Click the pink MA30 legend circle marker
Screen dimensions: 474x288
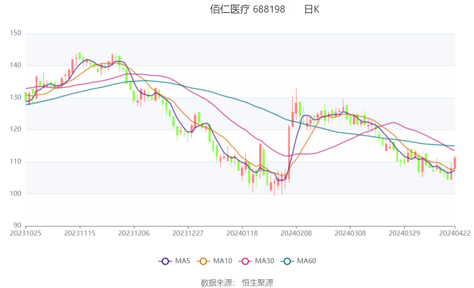pyautogui.click(x=245, y=261)
